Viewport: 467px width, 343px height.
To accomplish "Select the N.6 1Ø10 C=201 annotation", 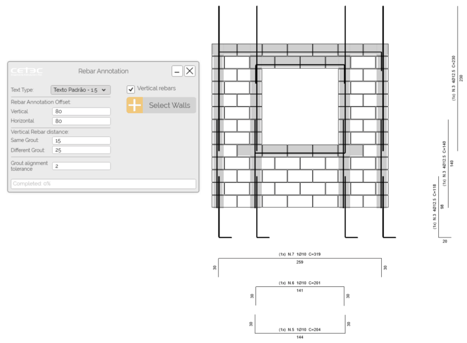I will tap(300, 282).
